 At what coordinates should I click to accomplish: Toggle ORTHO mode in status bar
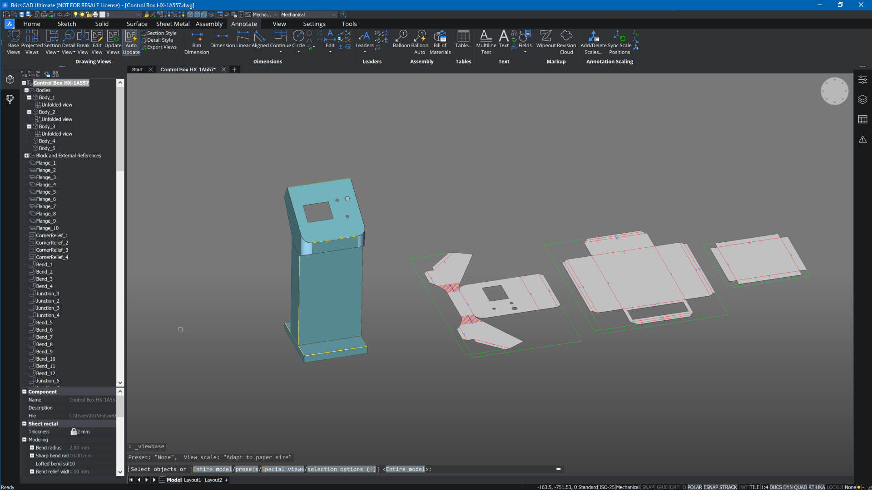pos(678,487)
